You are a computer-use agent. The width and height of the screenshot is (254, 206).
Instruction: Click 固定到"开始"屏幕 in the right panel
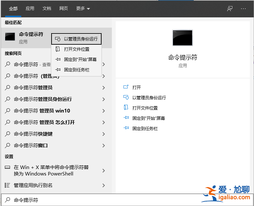[149, 118]
